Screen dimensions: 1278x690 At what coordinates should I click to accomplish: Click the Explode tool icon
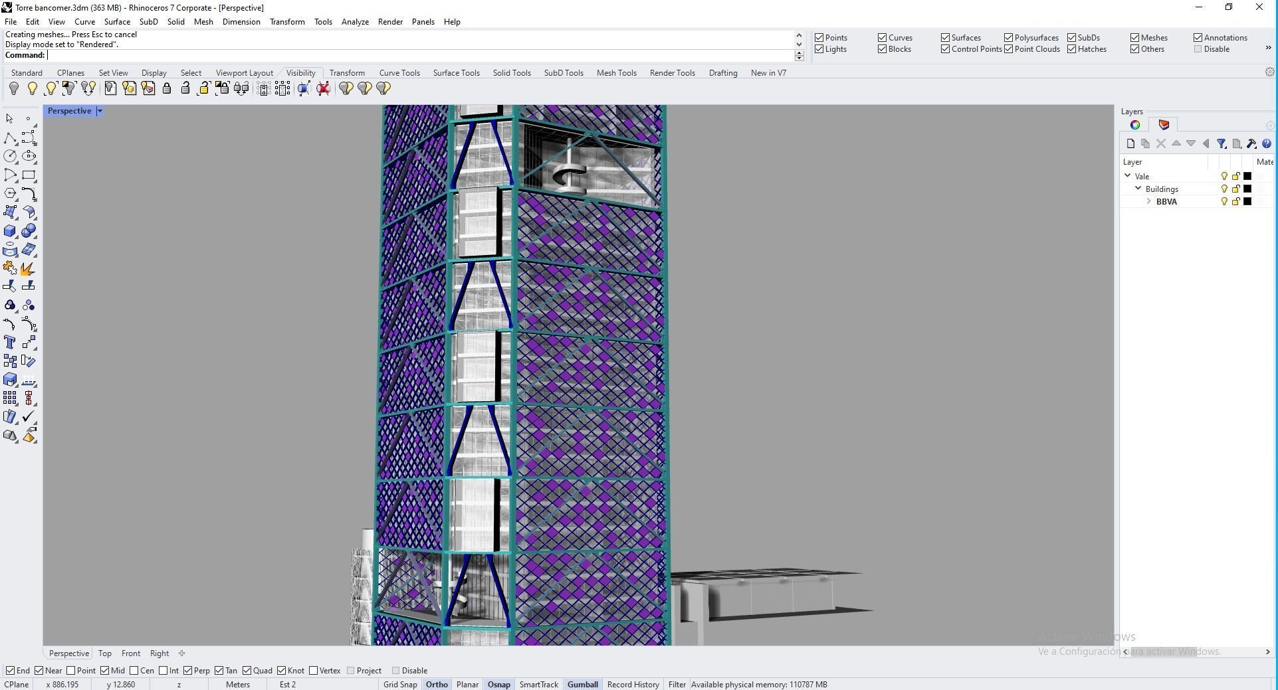29,268
